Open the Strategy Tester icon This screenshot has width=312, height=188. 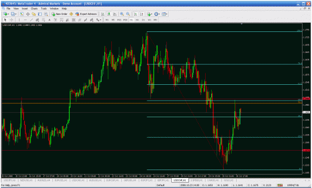pyautogui.click(x=46, y=14)
